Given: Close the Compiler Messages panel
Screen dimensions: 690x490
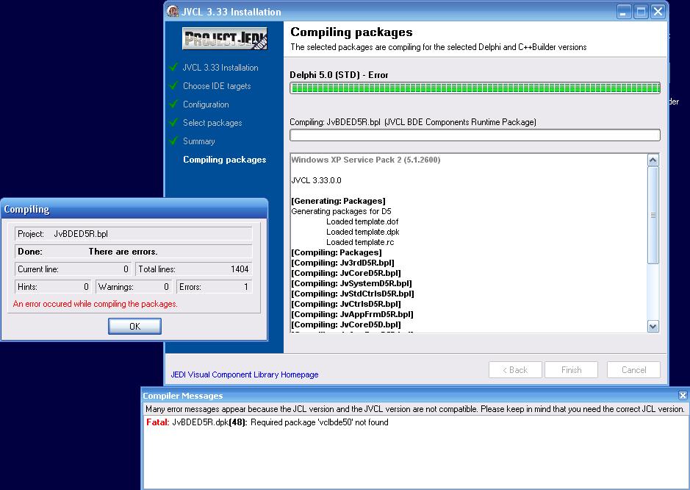Looking at the screenshot, I should coord(683,395).
